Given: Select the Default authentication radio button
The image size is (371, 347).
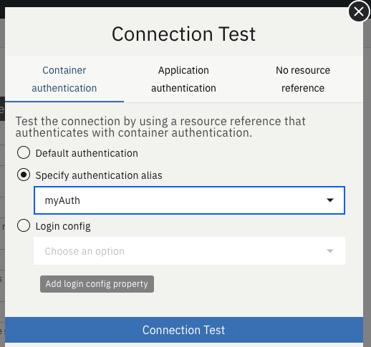Looking at the screenshot, I should click(x=24, y=152).
